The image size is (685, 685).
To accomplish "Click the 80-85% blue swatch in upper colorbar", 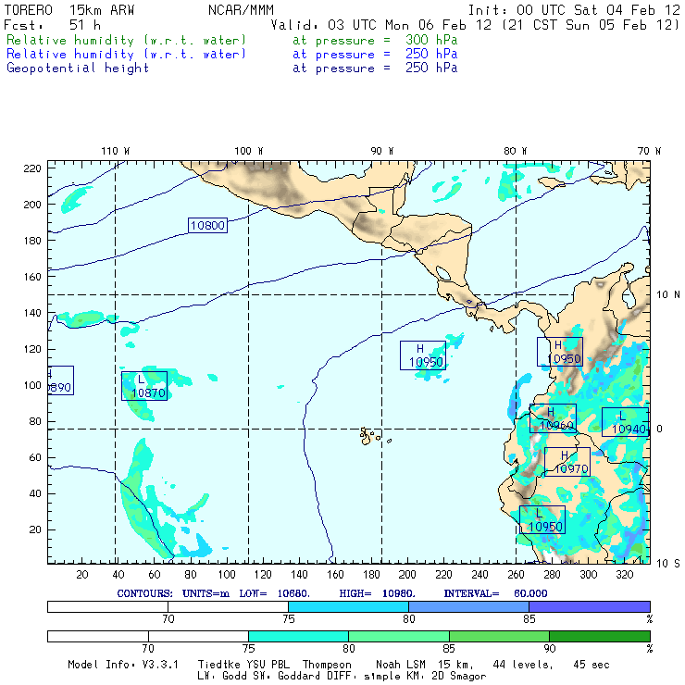I will pyautogui.click(x=468, y=606).
